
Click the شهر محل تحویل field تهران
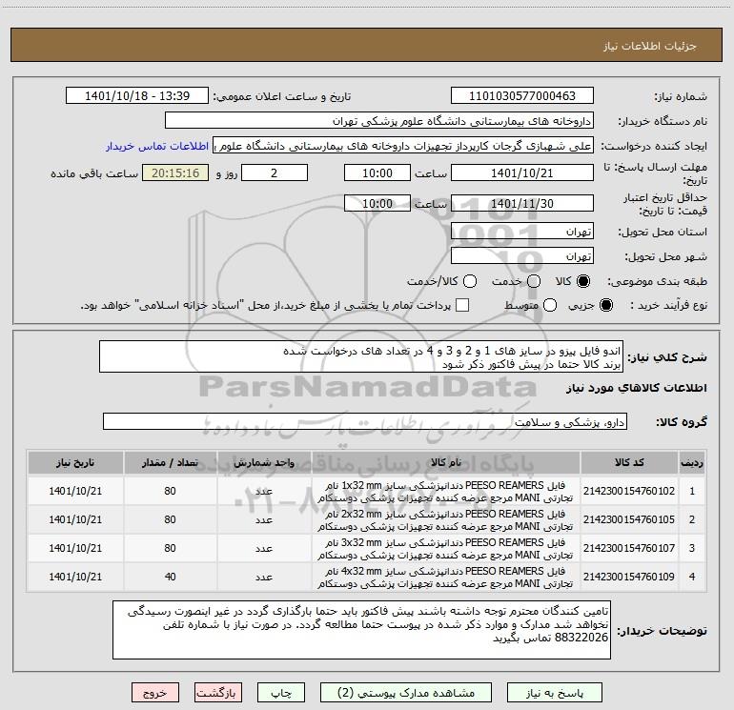pyautogui.click(x=522, y=256)
